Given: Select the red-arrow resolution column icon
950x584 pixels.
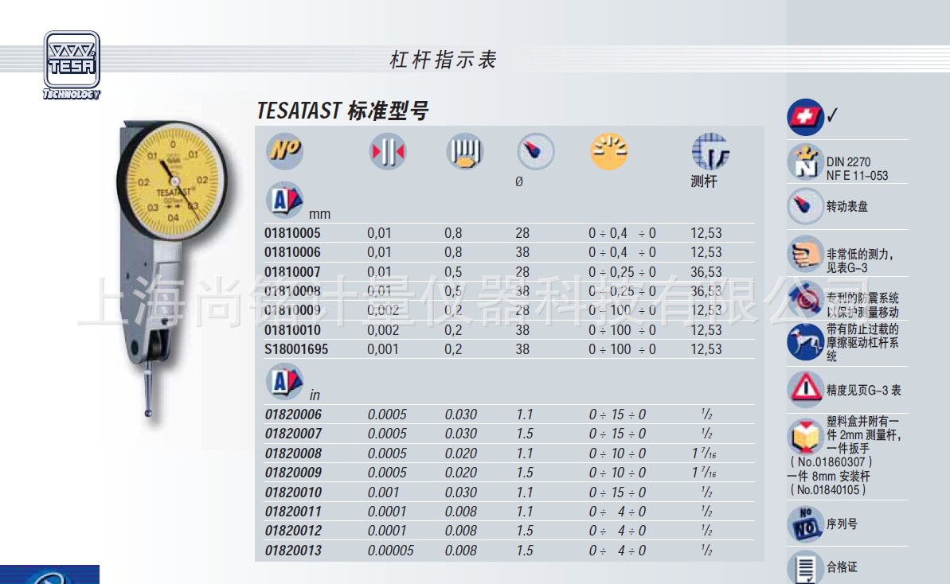Looking at the screenshot, I should [x=388, y=151].
